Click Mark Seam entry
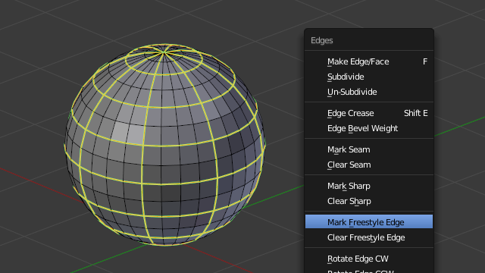The width and height of the screenshot is (485, 273). [369, 149]
